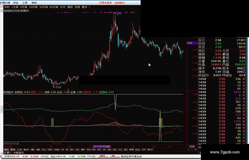The height and width of the screenshot is (160, 249).
Task: Apply the DMI indicator
Action: pos(33,149)
